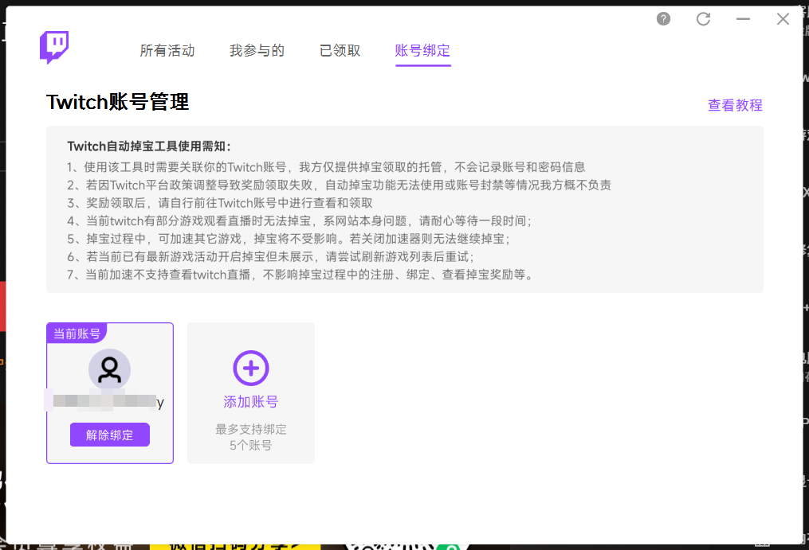Click the purple Twitch logo
Viewport: 809px width, 550px height.
point(54,48)
